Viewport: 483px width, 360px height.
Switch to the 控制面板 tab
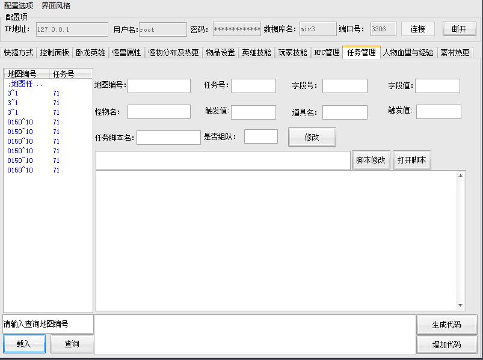(54, 53)
